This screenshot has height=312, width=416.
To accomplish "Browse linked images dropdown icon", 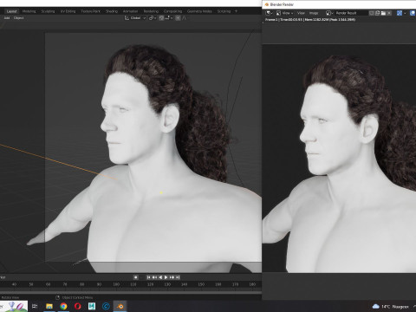I will coord(329,13).
